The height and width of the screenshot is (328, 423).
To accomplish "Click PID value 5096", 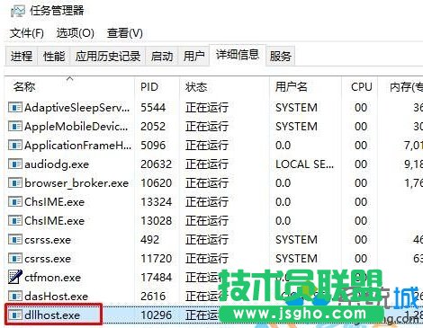I will click(153, 146).
